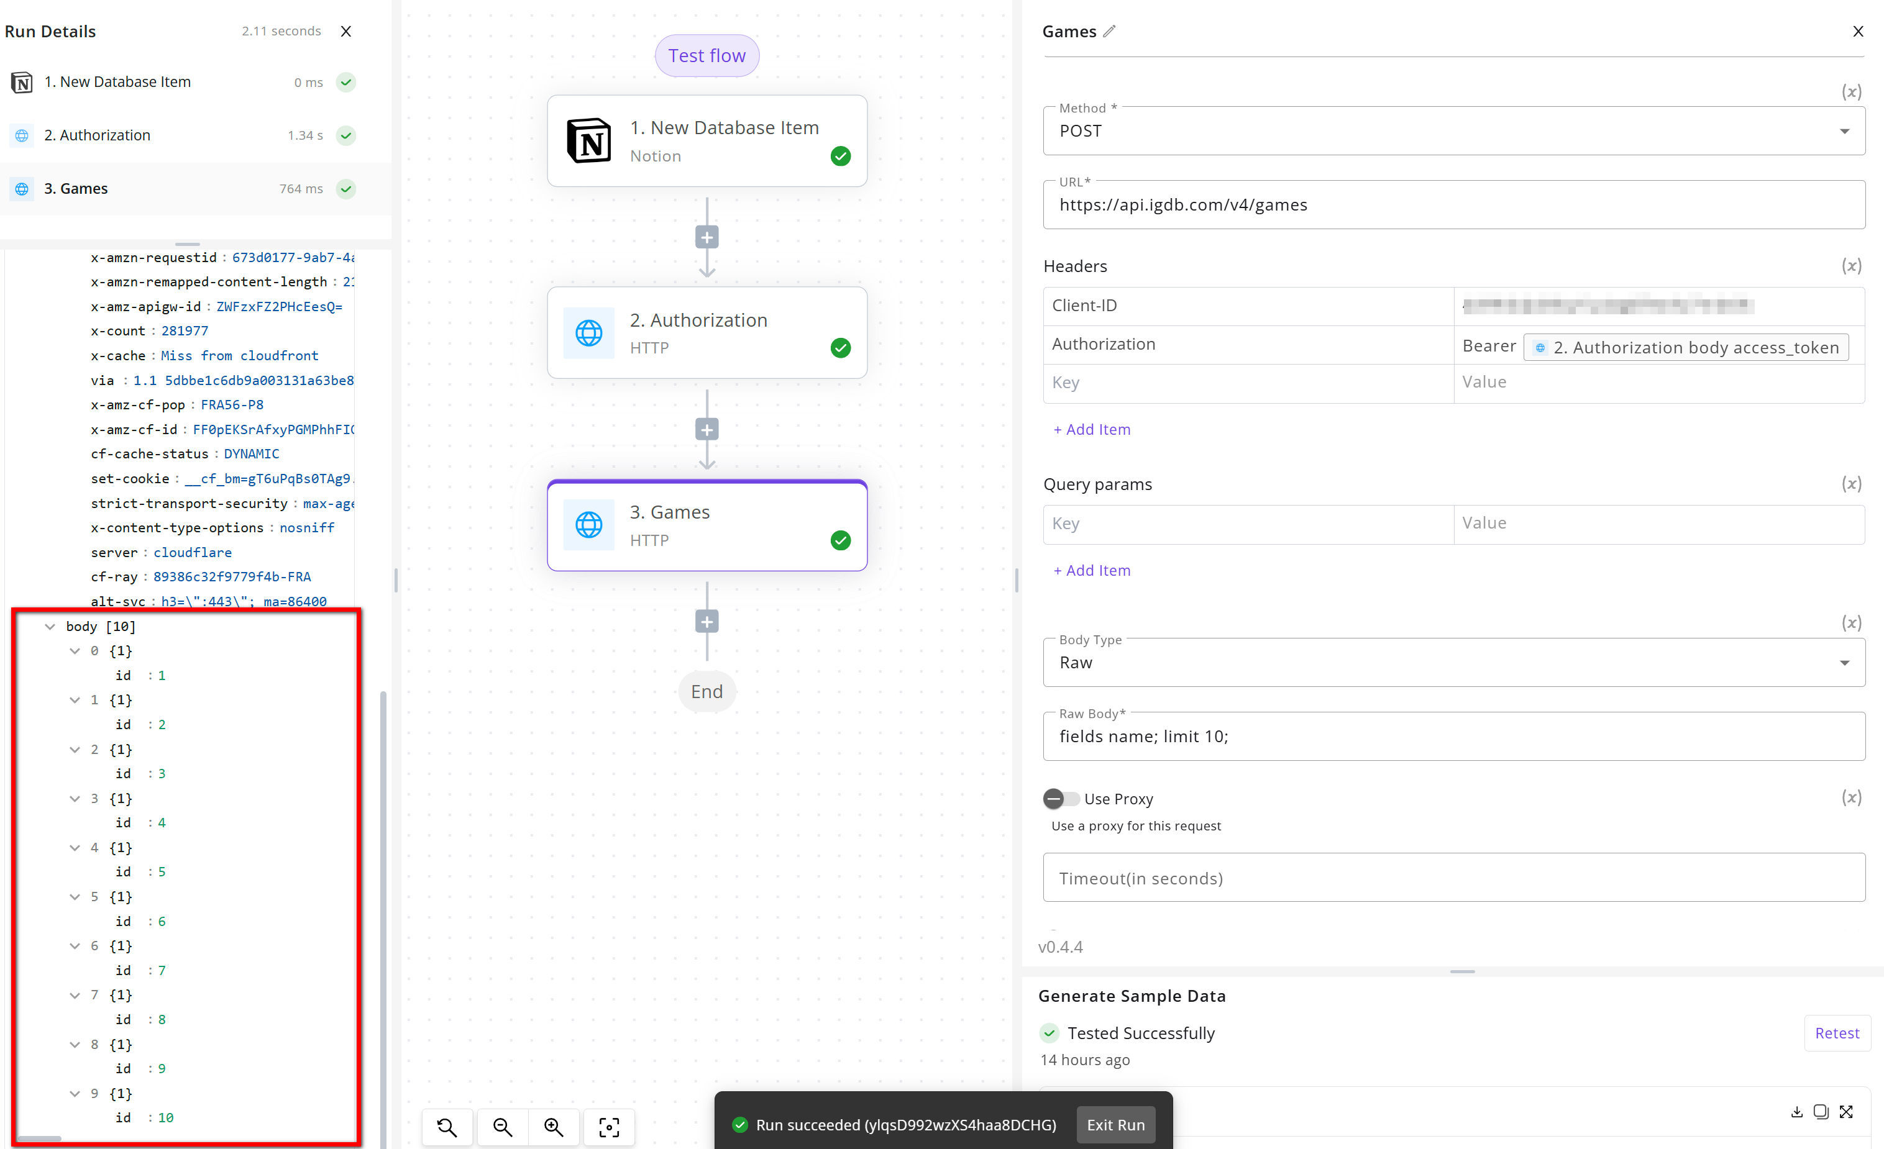Click Exit Run in the notification
Image resolution: width=1884 pixels, height=1149 pixels.
1115,1125
